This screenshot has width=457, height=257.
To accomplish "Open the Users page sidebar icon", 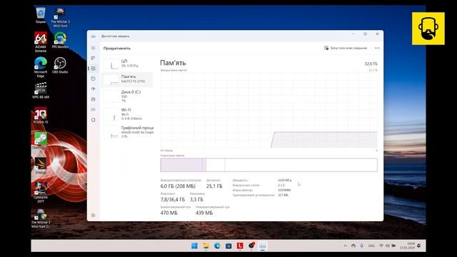I will [94, 99].
